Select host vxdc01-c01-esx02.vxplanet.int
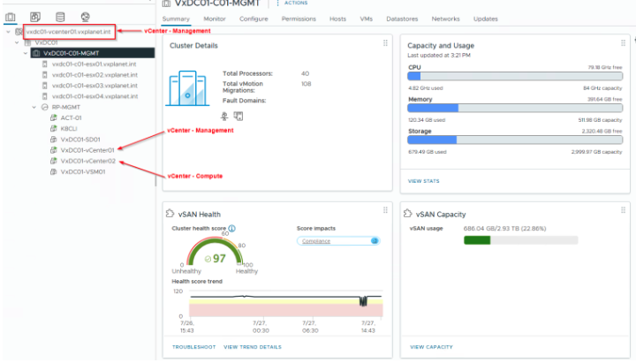This screenshot has width=636, height=363. pyautogui.click(x=95, y=75)
